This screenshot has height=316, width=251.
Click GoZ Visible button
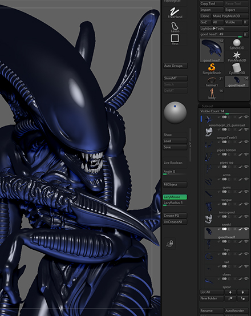233,22
